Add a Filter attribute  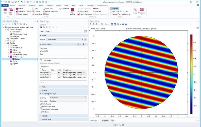96,9
